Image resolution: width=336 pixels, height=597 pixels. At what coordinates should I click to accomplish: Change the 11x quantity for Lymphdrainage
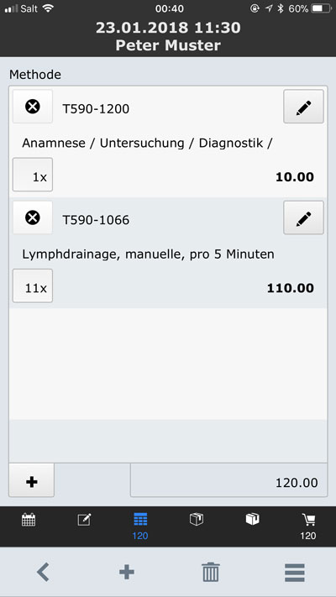point(33,286)
